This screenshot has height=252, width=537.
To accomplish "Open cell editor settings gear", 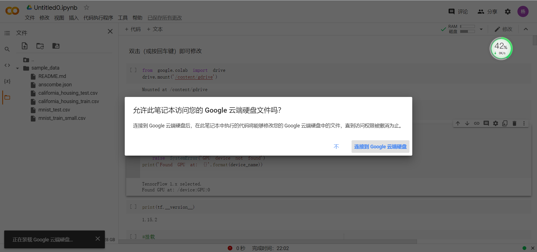I will 496,123.
